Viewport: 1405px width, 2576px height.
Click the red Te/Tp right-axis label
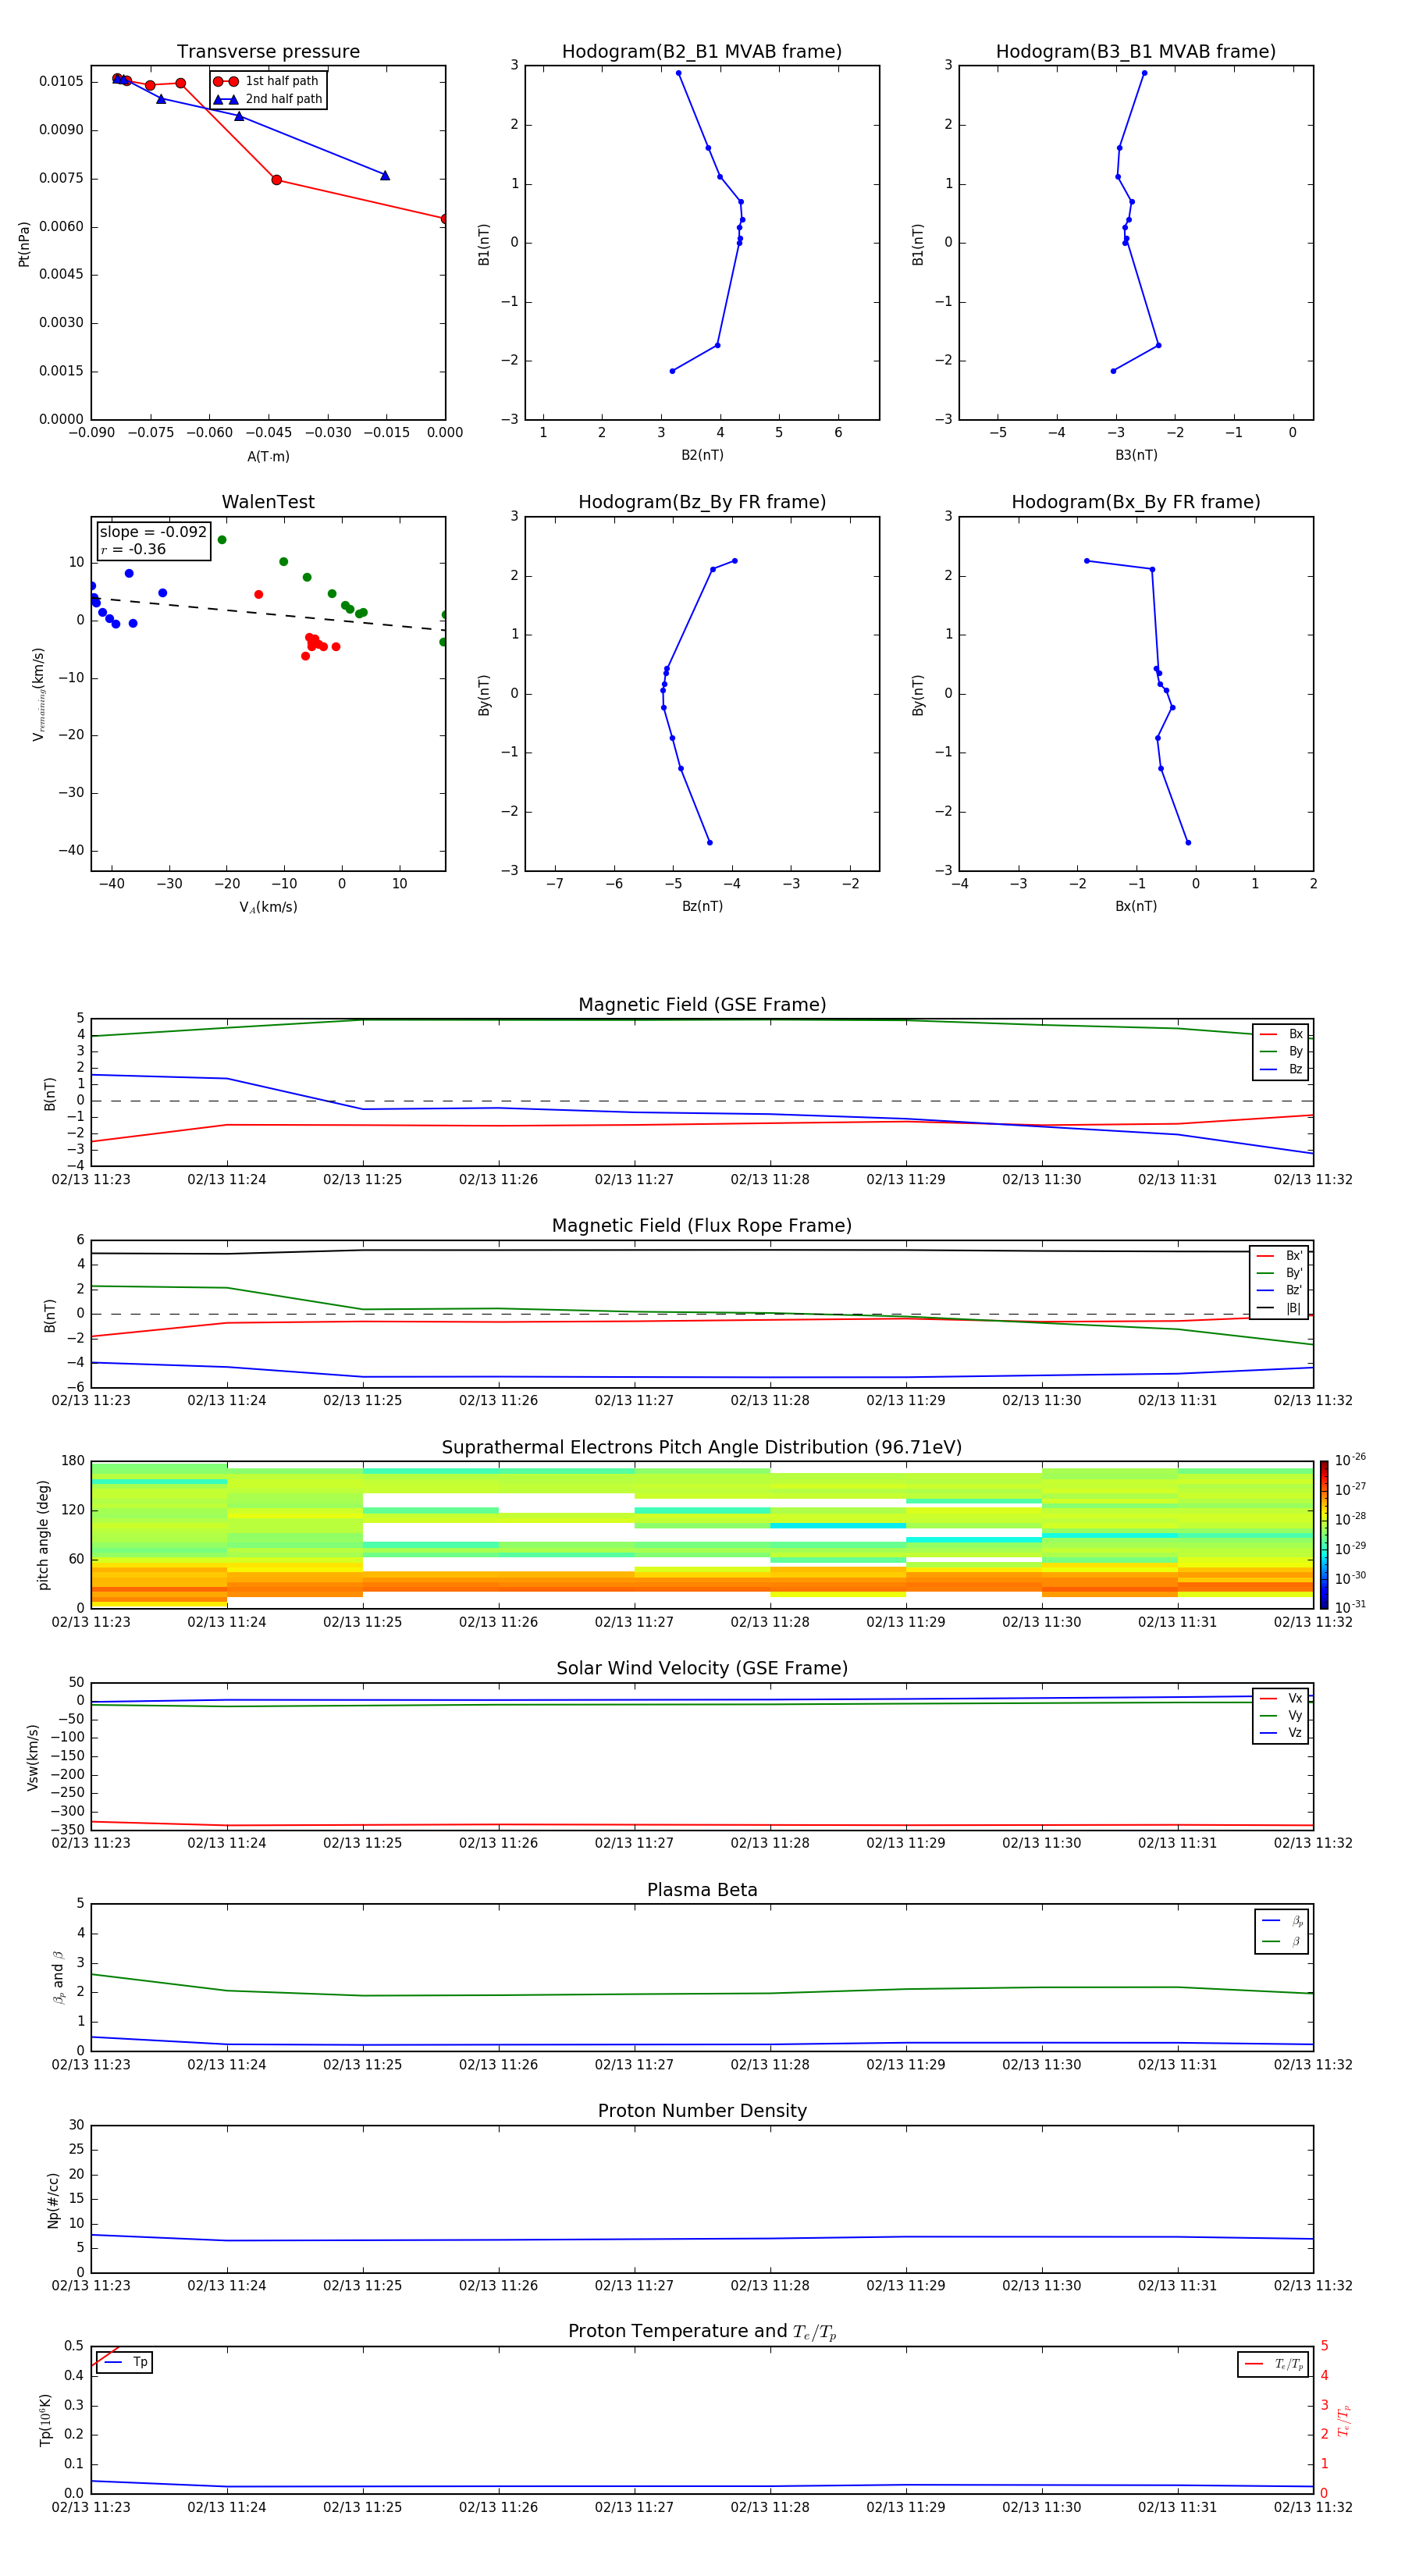click(x=1343, y=2420)
